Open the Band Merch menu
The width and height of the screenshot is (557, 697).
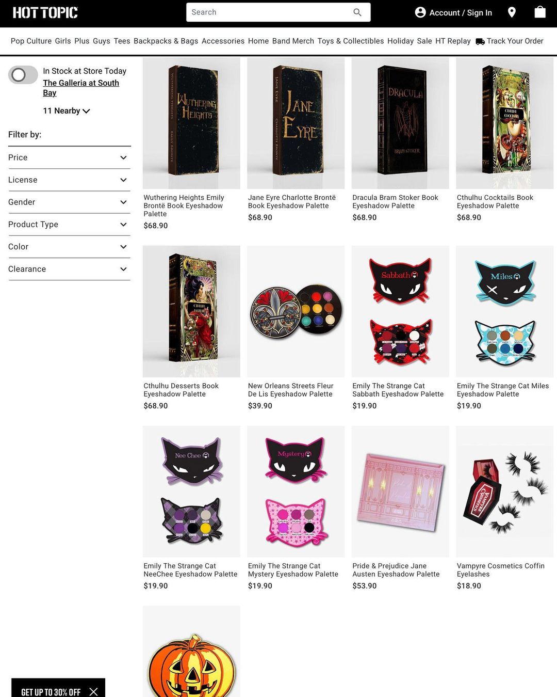pyautogui.click(x=293, y=41)
